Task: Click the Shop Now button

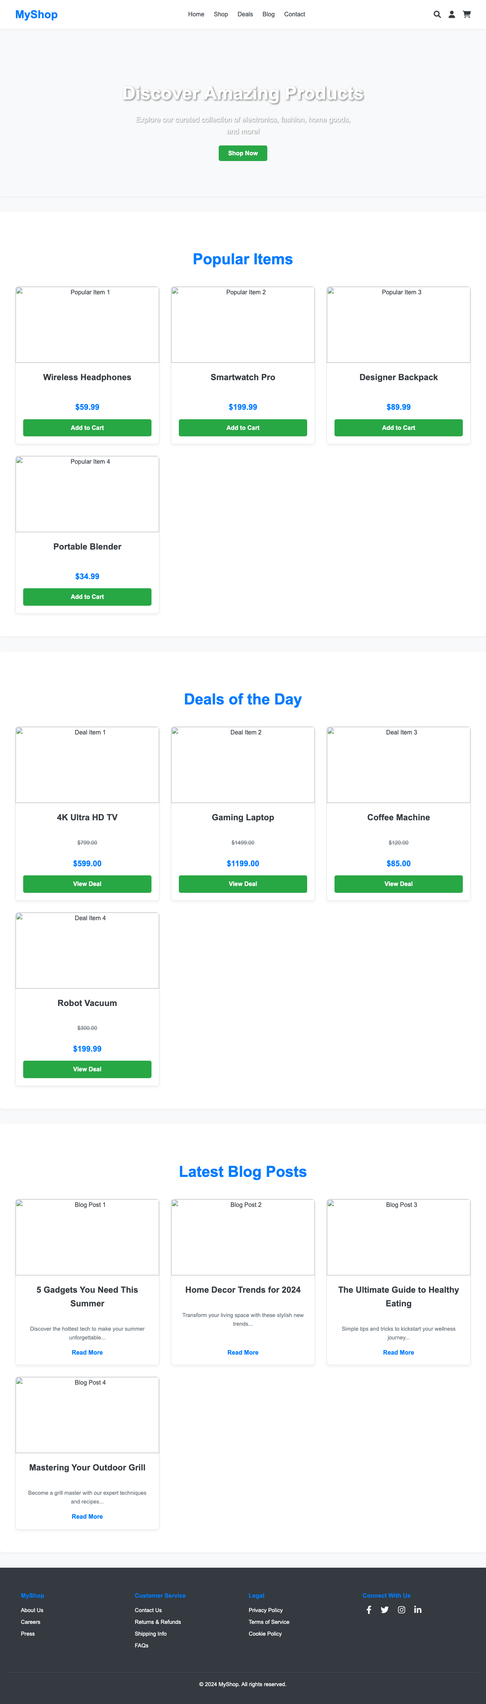Action: (243, 153)
